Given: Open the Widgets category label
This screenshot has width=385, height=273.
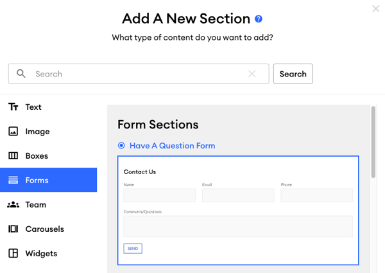Looking at the screenshot, I should click(x=41, y=253).
